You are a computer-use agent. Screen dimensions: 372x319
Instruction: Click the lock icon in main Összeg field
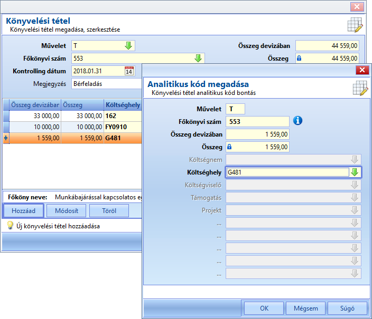tap(299, 58)
